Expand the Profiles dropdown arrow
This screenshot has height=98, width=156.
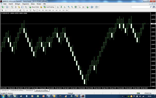9,7
